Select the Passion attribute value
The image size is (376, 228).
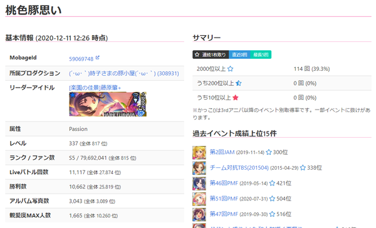78,129
